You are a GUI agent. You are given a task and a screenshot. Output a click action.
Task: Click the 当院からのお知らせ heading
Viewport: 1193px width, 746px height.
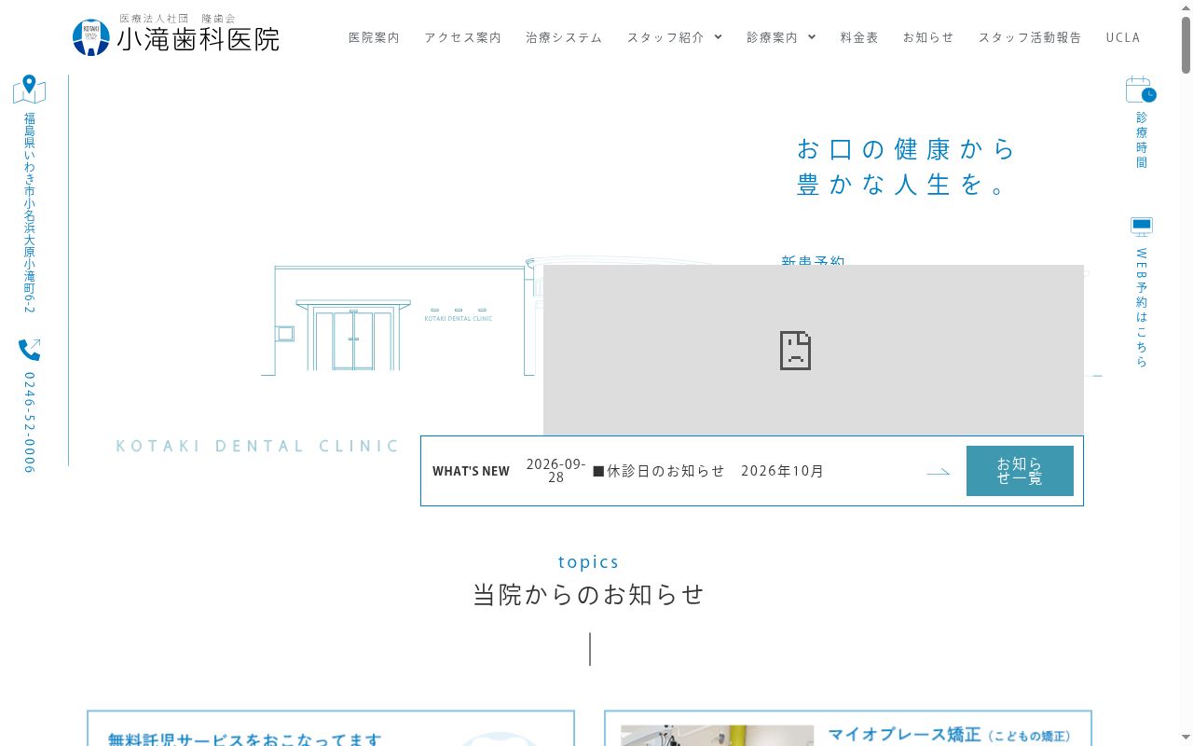pos(589,595)
